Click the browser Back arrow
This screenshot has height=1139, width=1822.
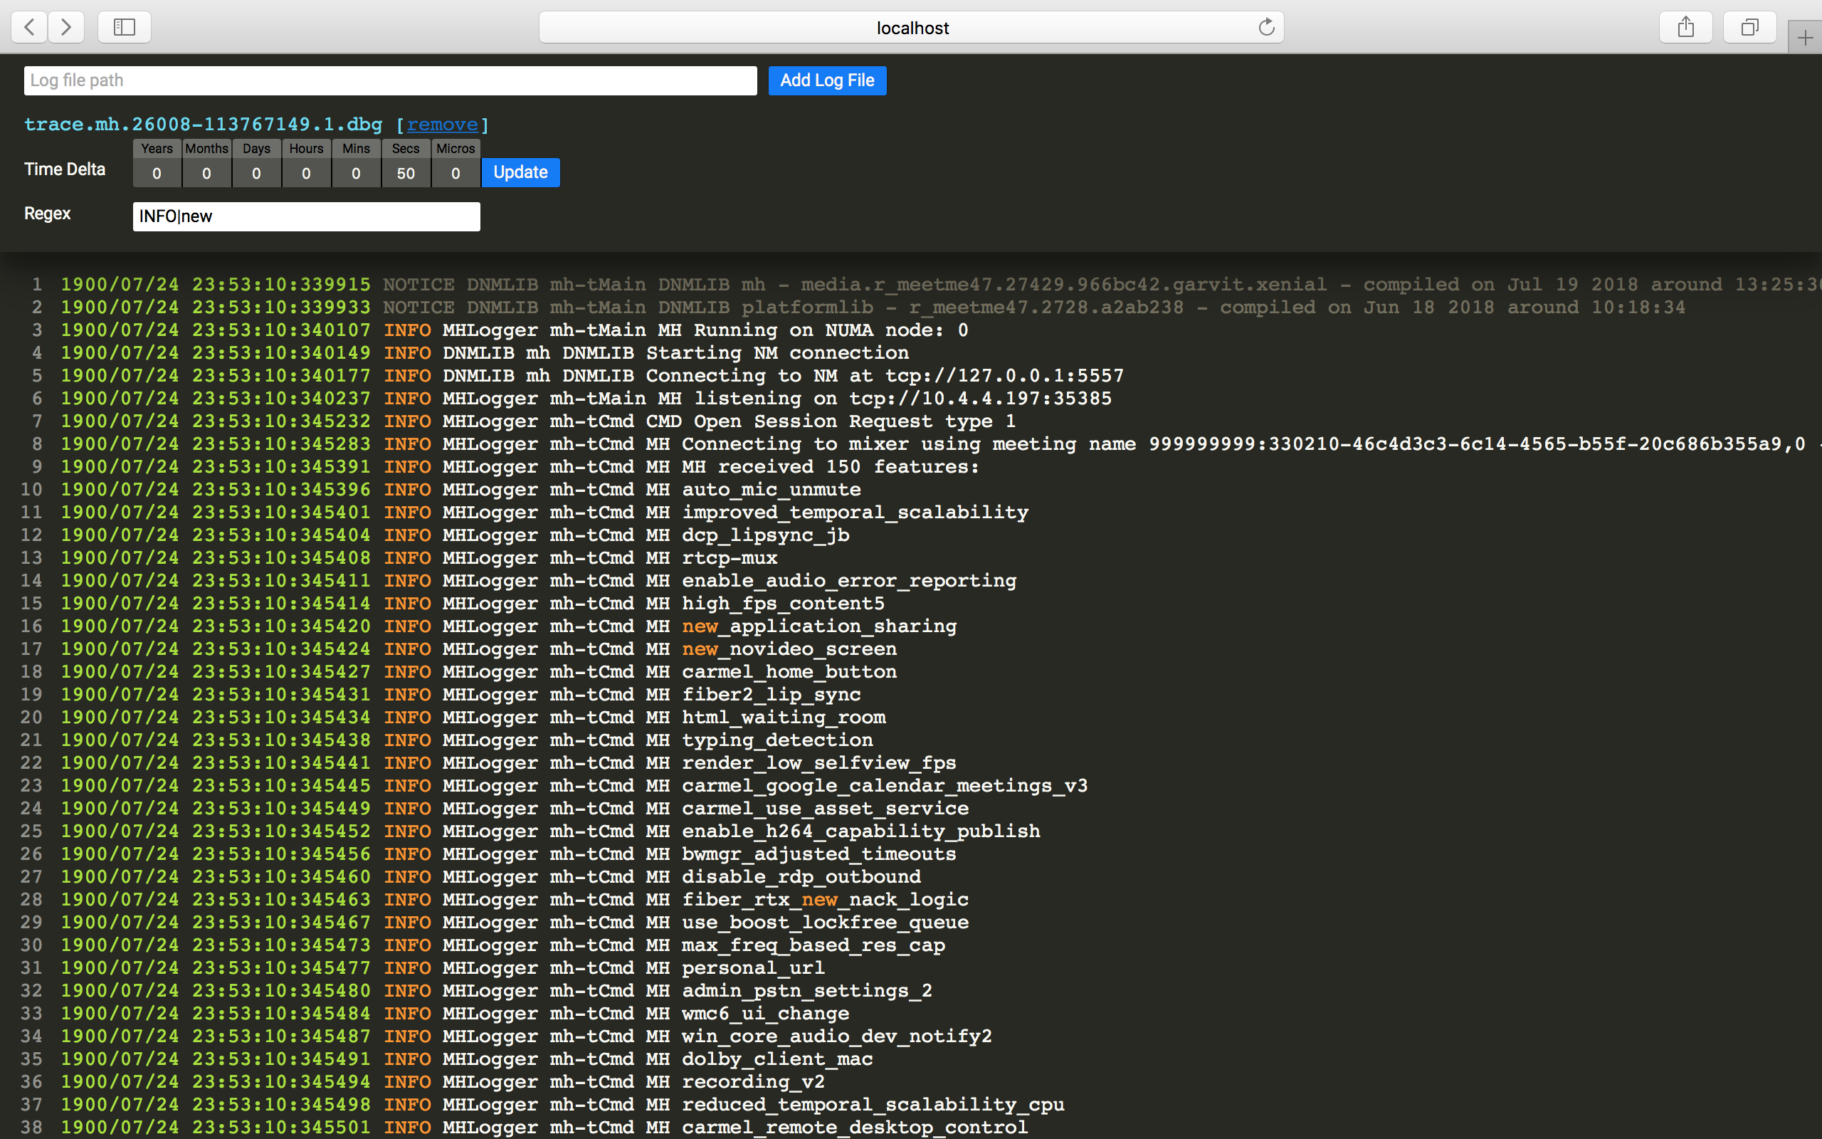coord(29,27)
